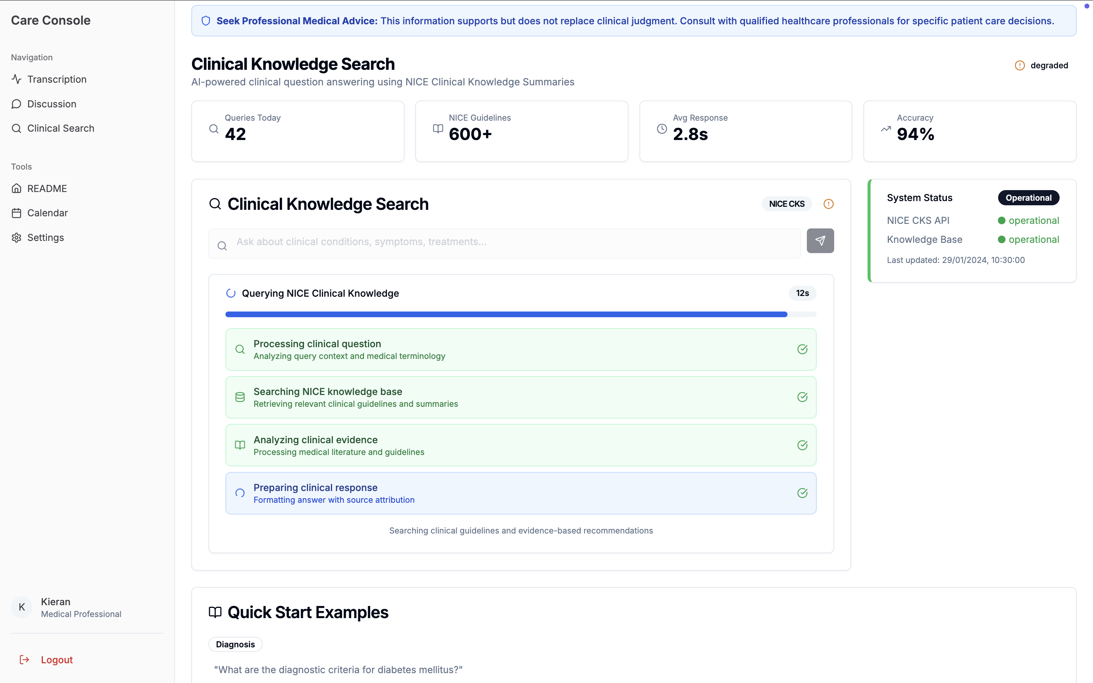
Task: Click checkmark on Analyzing clinical evidence step
Action: point(802,445)
